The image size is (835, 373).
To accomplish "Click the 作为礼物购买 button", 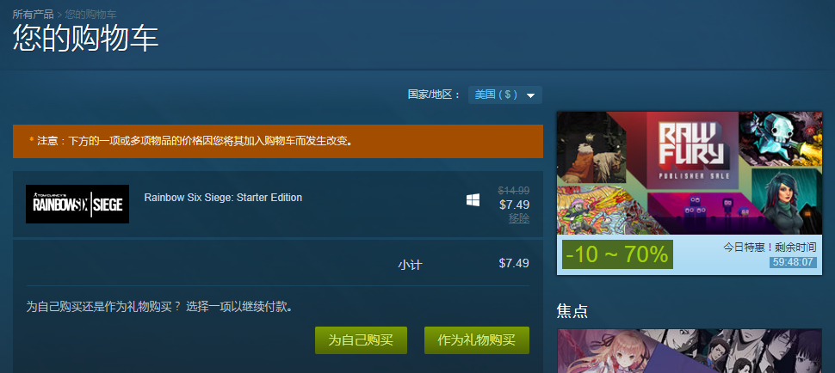I will coord(477,340).
